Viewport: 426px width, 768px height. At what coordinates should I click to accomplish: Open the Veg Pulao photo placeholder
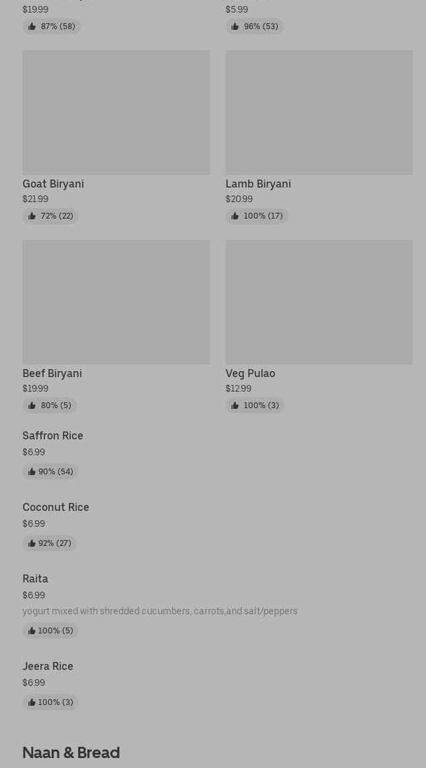(319, 302)
